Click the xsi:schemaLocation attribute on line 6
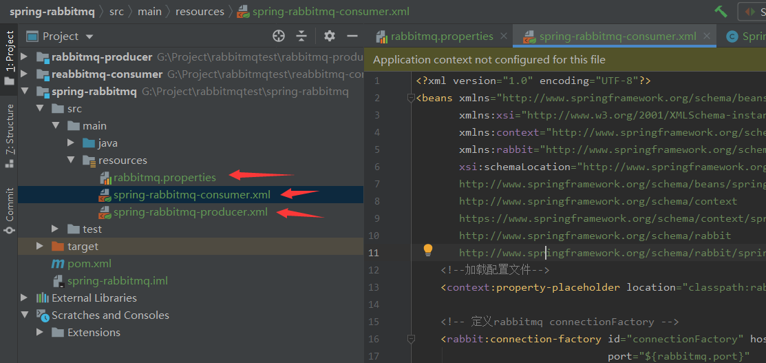 tap(515, 167)
